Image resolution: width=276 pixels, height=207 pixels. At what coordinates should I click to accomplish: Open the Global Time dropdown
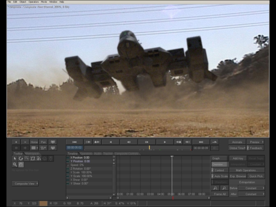pos(237,148)
